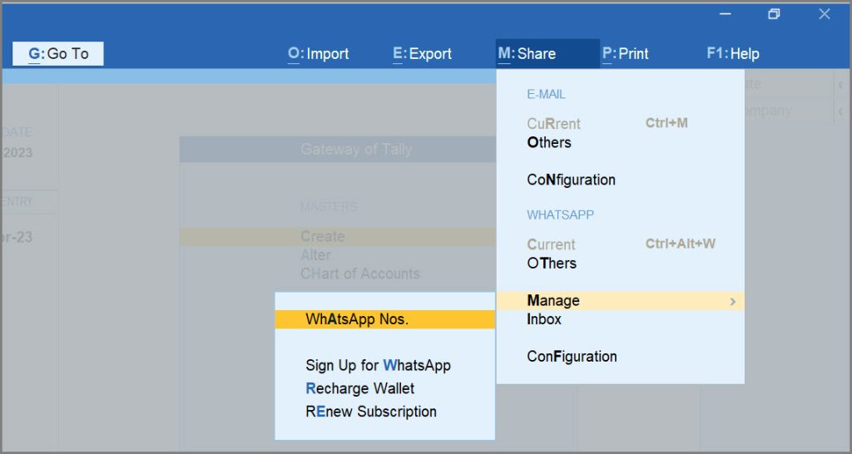Restore down the window icon
The height and width of the screenshot is (454, 852).
[774, 15]
